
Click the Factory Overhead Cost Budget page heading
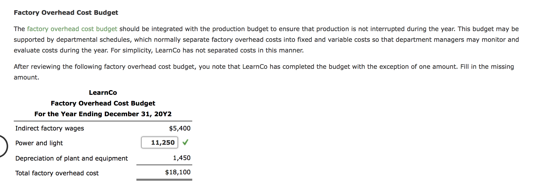(66, 12)
